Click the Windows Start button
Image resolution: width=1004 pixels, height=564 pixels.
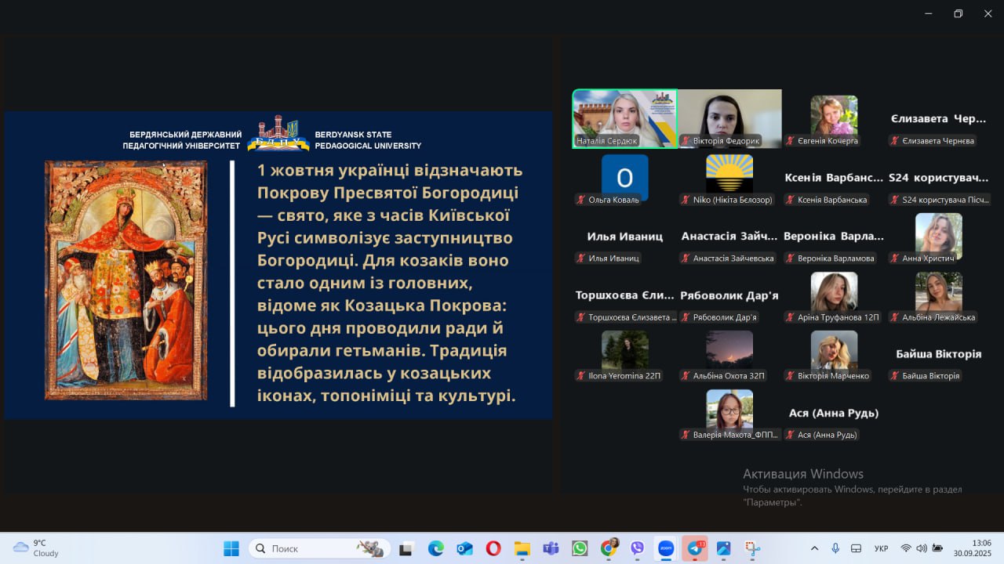click(231, 548)
